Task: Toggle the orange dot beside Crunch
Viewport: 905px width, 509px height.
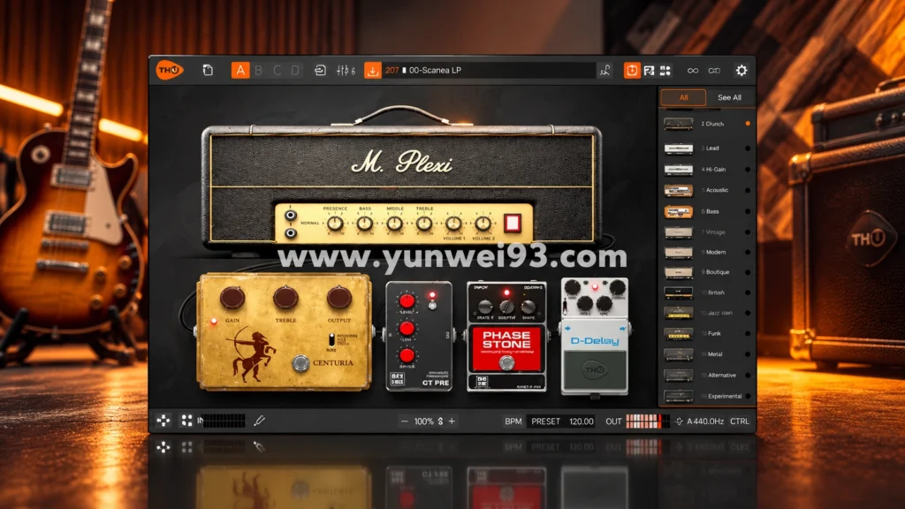Action: [748, 124]
